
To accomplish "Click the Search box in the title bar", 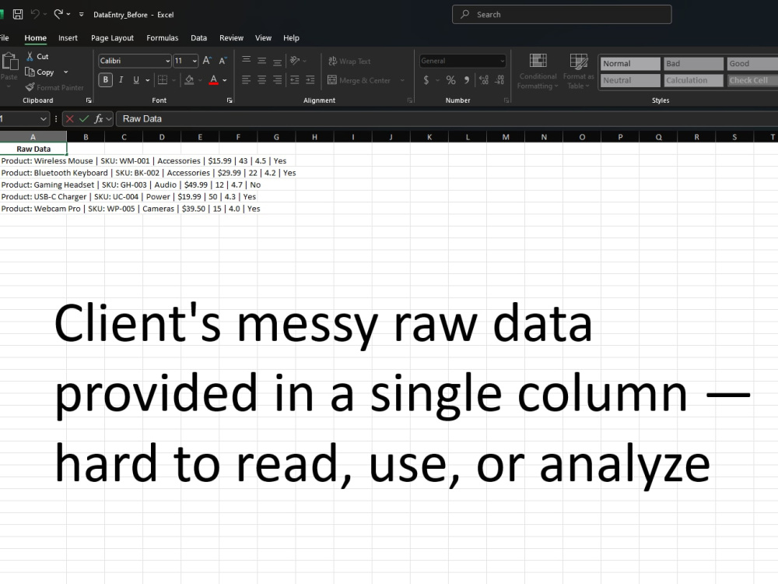I will [562, 14].
